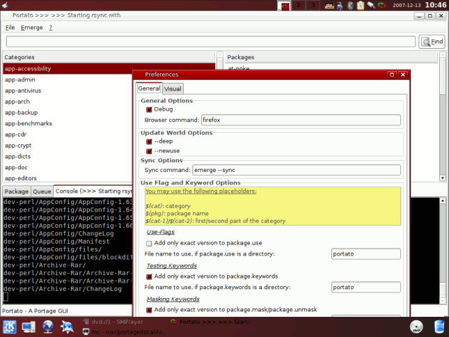Open the trash bin icon
449x337 pixels.
pos(439,327)
